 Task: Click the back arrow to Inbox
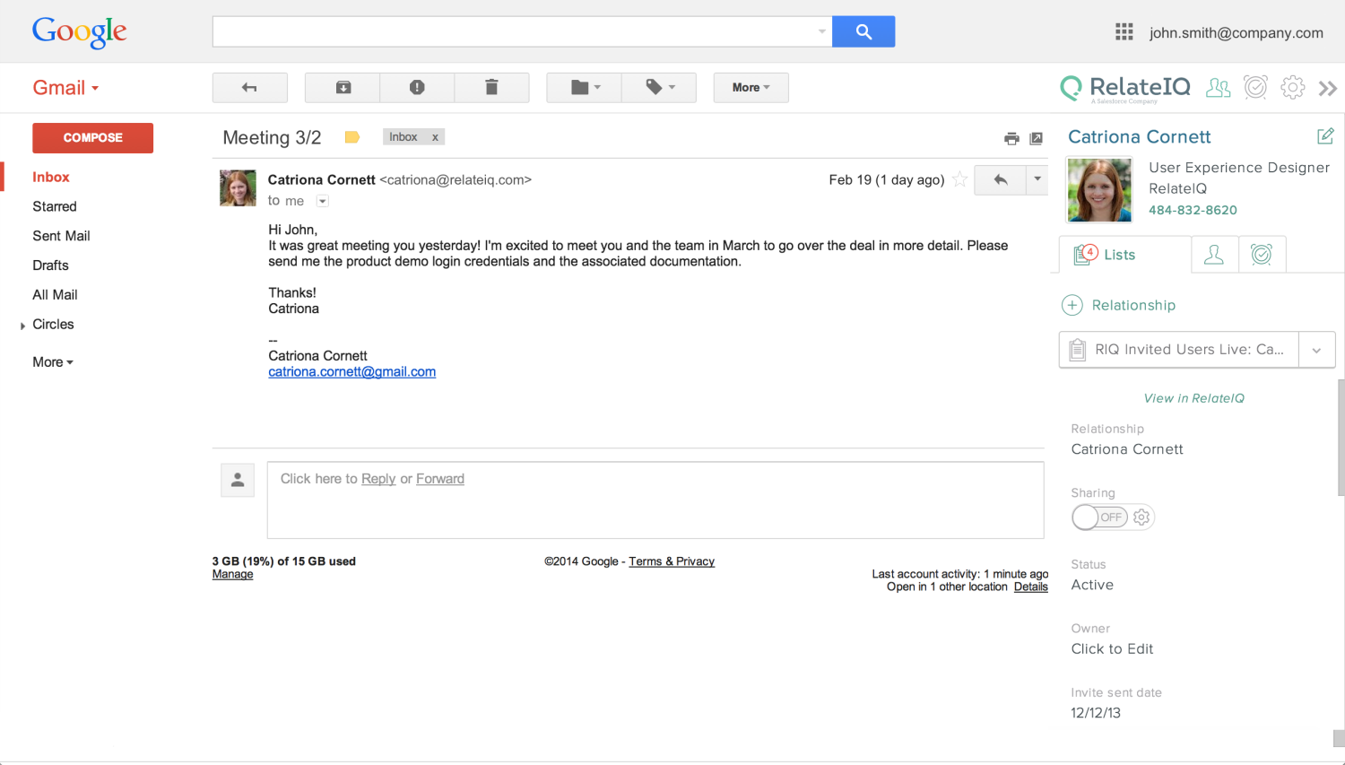pos(249,87)
